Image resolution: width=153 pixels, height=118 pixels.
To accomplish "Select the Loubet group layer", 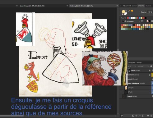I will pyautogui.click(x=140, y=79).
